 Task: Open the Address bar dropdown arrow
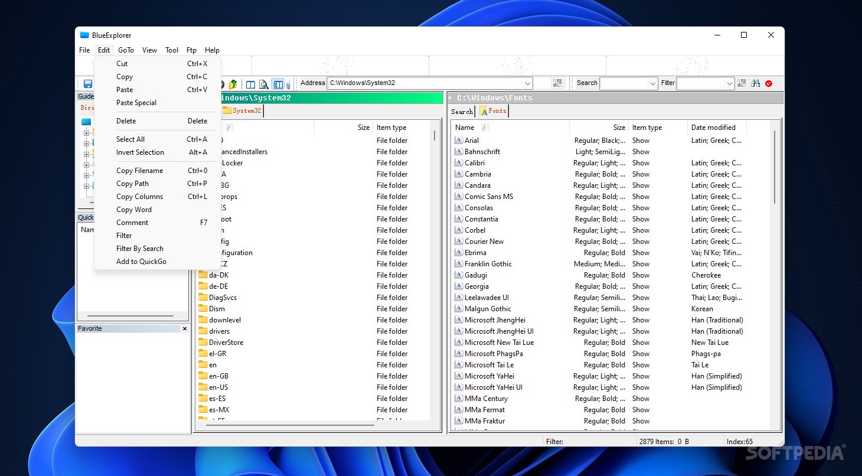pos(528,83)
